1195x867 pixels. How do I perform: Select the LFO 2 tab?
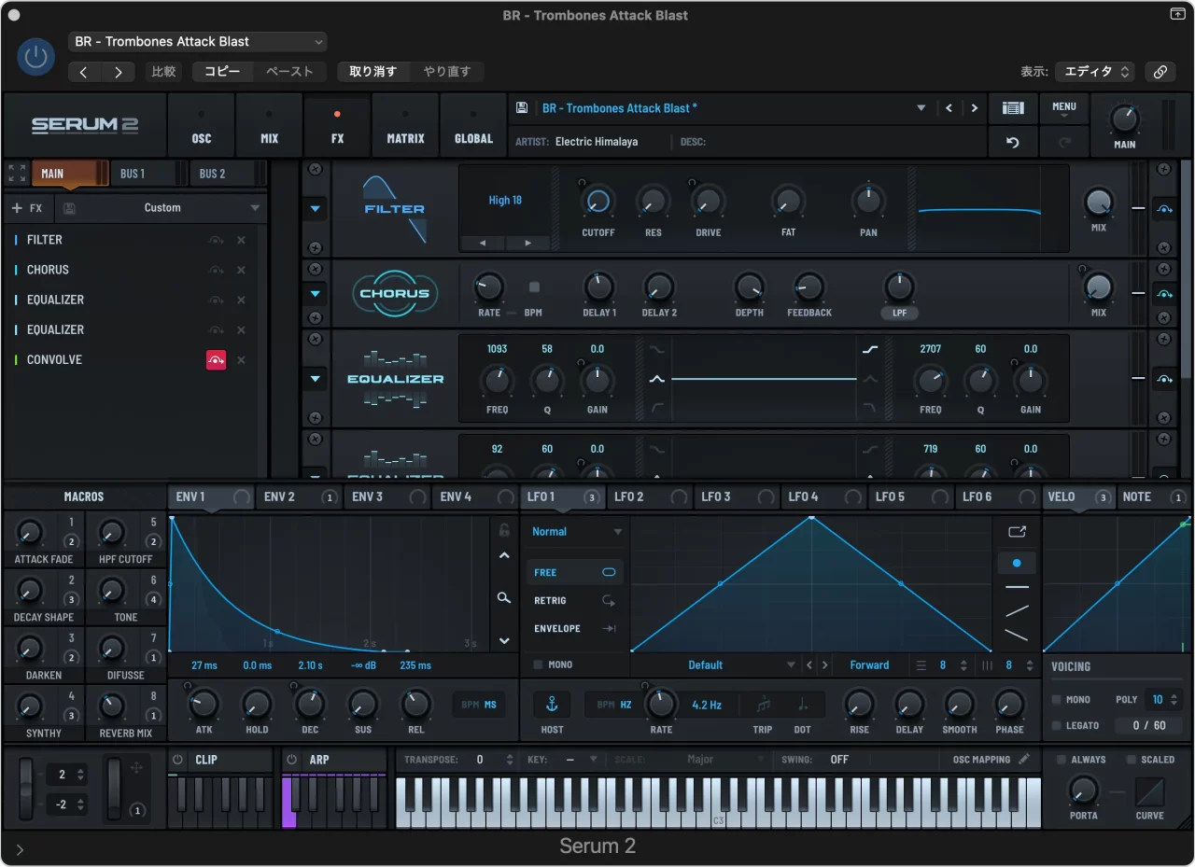pos(629,497)
